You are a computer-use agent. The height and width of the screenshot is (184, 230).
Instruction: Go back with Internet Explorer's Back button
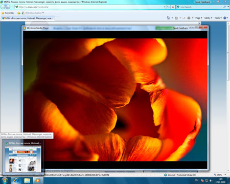3,7
